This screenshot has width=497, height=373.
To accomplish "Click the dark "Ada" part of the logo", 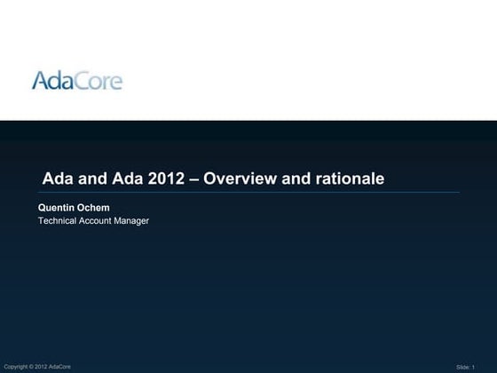I will (52, 80).
